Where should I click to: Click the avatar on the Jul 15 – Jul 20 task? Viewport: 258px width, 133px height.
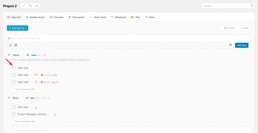click(36, 75)
